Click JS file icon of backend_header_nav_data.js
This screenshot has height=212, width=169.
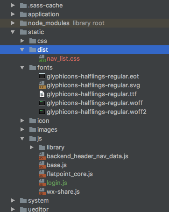tap(42, 156)
